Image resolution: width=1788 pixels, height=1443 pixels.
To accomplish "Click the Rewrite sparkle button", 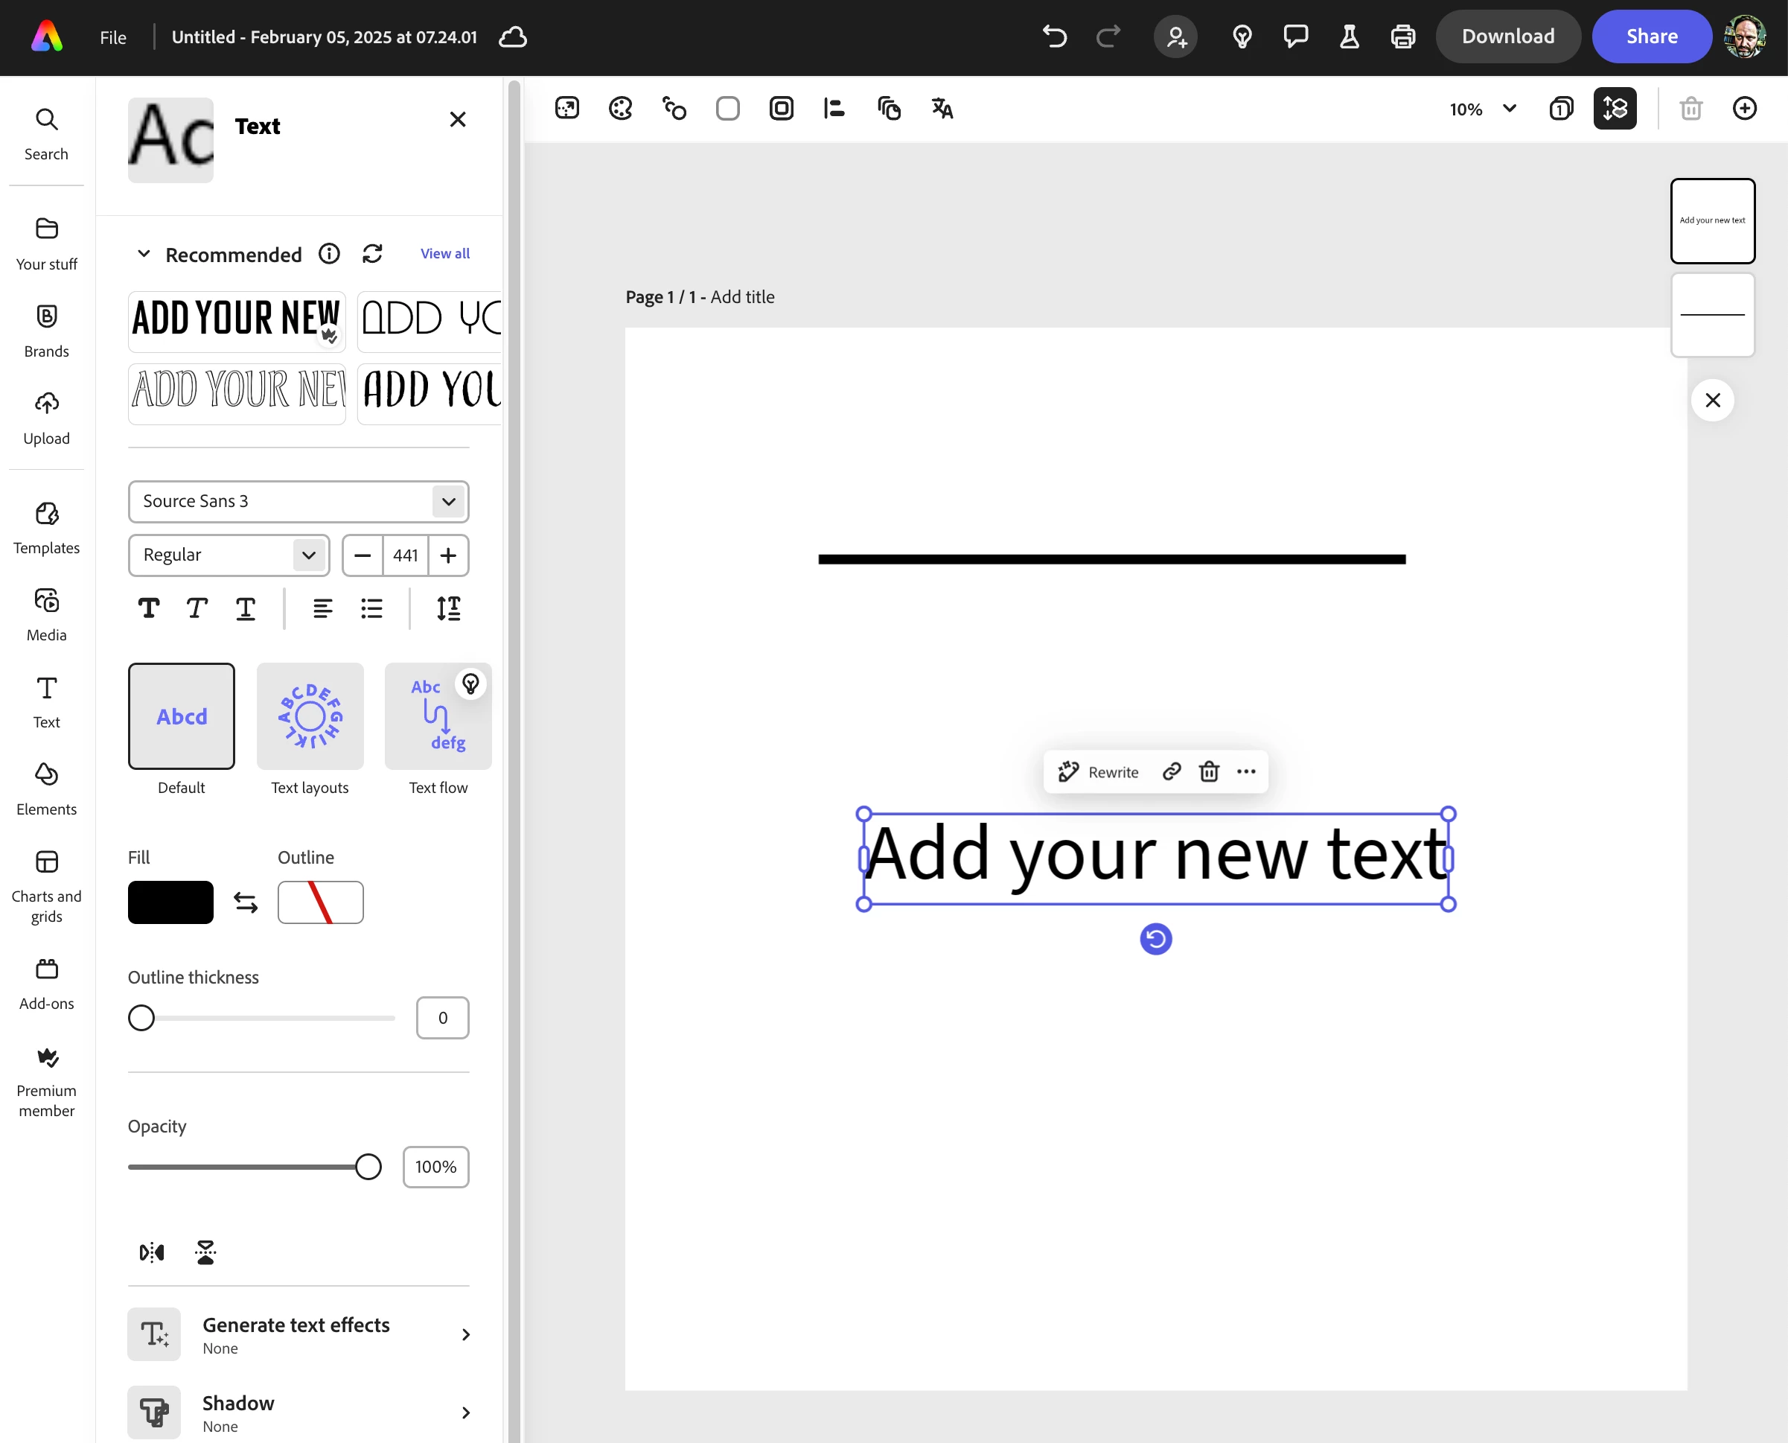I will [1097, 772].
